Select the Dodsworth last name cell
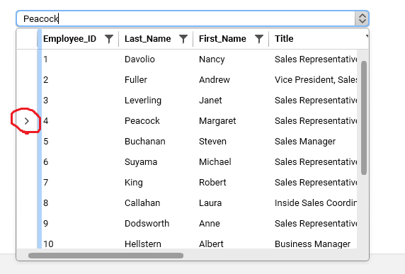 [147, 224]
